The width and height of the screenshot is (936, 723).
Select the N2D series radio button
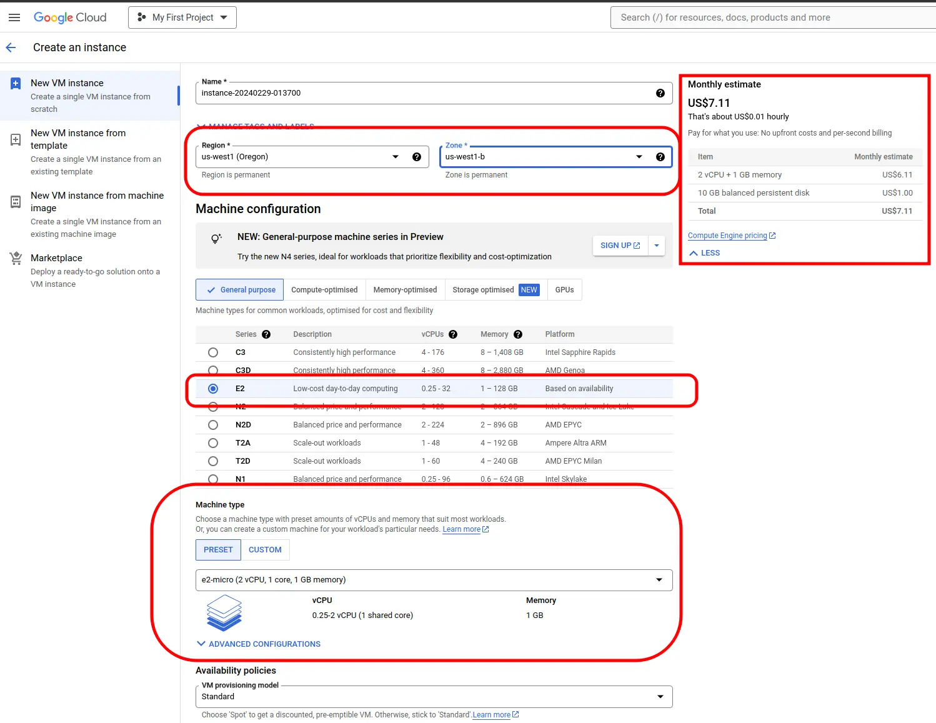(213, 425)
